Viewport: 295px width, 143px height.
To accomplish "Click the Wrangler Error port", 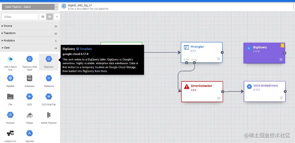I will pyautogui.click(x=194, y=63).
